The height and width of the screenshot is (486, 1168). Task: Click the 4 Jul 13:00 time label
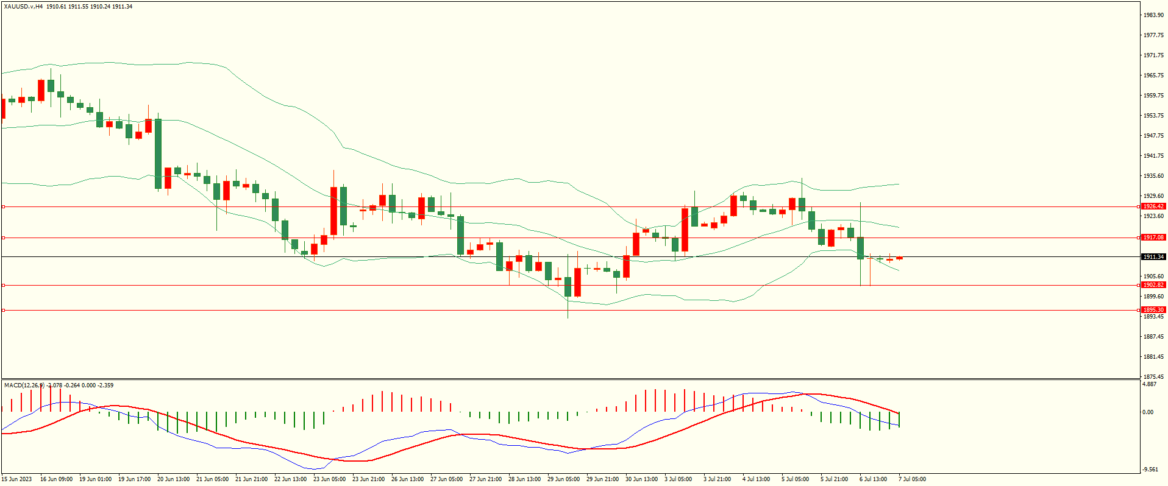[x=756, y=479]
